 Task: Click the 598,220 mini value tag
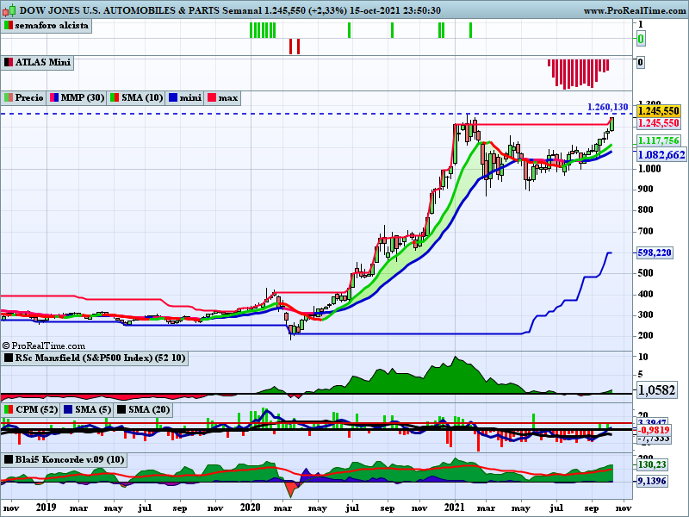pyautogui.click(x=655, y=252)
